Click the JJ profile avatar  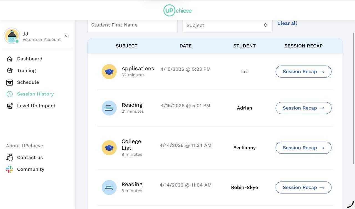(12, 36)
